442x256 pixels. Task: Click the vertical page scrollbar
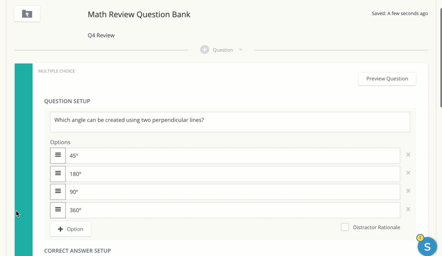coord(440,57)
